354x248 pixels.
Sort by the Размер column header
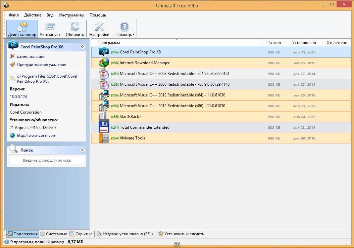pyautogui.click(x=274, y=42)
